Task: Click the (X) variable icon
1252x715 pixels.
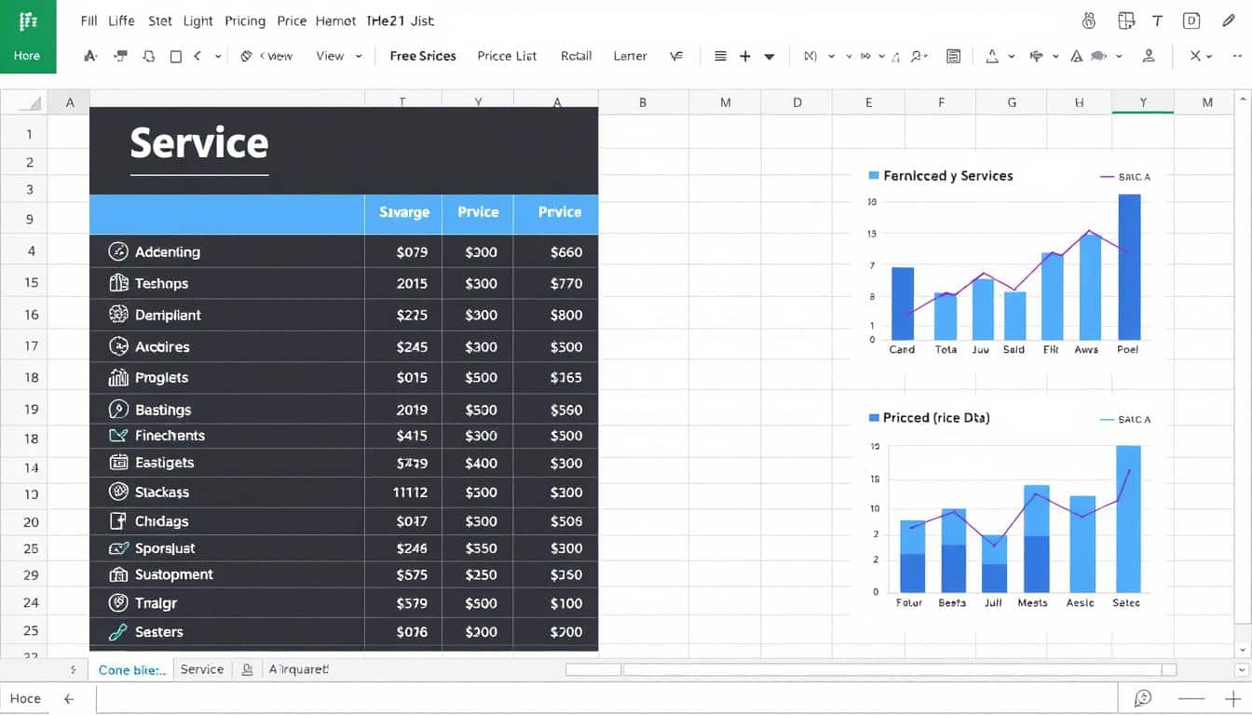Action: coord(810,56)
